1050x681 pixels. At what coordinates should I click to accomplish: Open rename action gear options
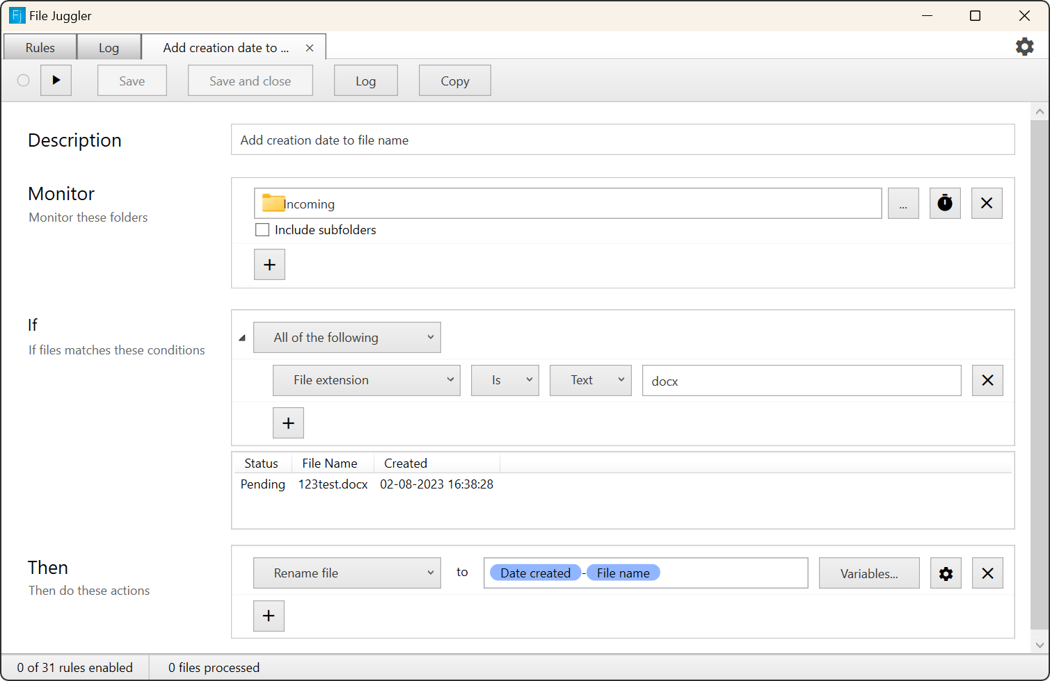pos(946,573)
